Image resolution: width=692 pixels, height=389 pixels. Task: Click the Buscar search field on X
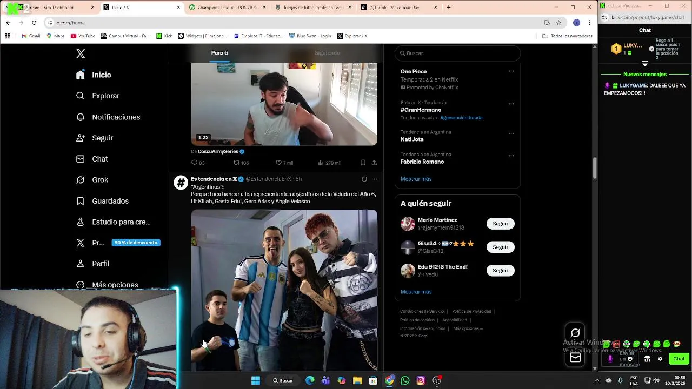coord(457,53)
